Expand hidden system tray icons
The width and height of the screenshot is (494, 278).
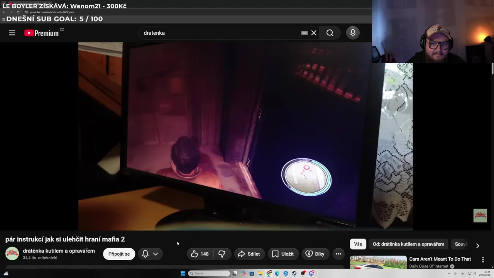point(449,273)
